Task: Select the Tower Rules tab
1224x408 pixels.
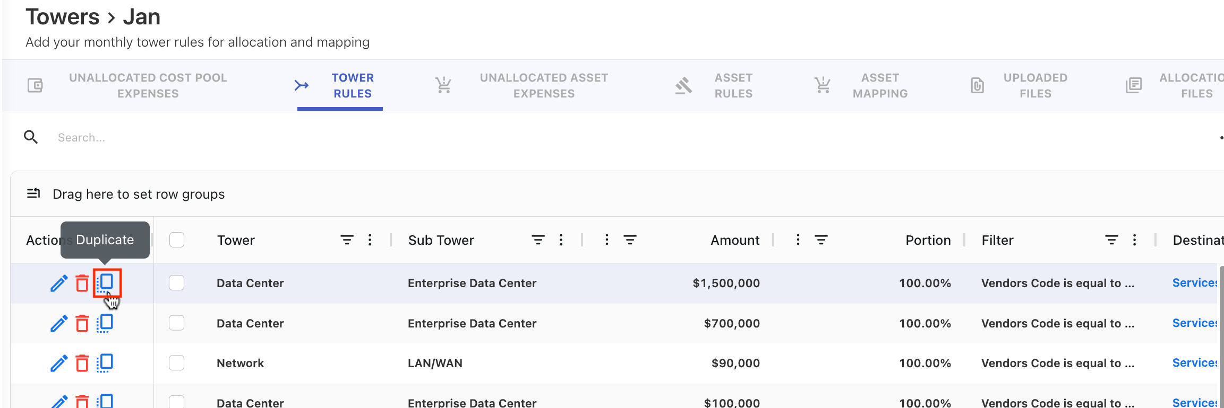Action: pos(353,85)
